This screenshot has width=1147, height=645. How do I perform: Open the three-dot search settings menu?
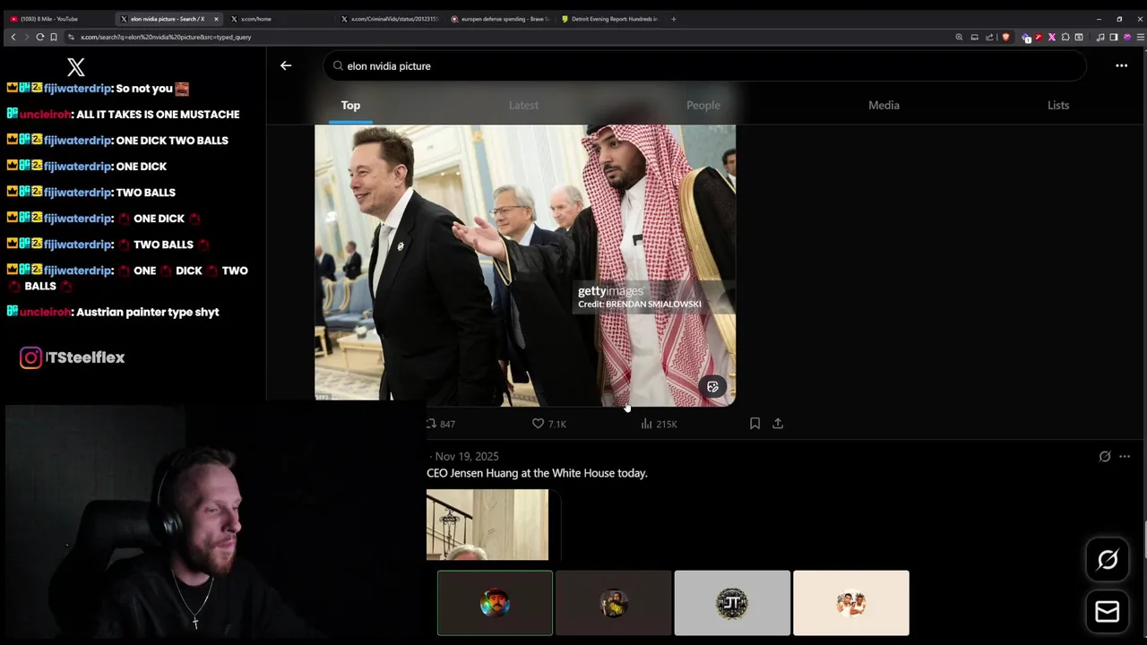[x=1121, y=65]
